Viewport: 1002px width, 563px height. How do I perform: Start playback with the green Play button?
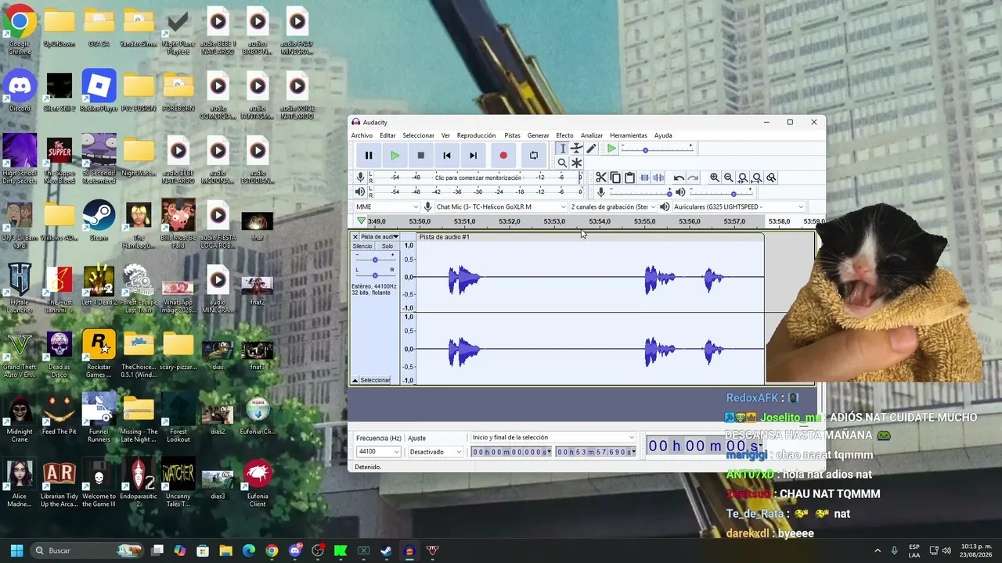(x=395, y=156)
